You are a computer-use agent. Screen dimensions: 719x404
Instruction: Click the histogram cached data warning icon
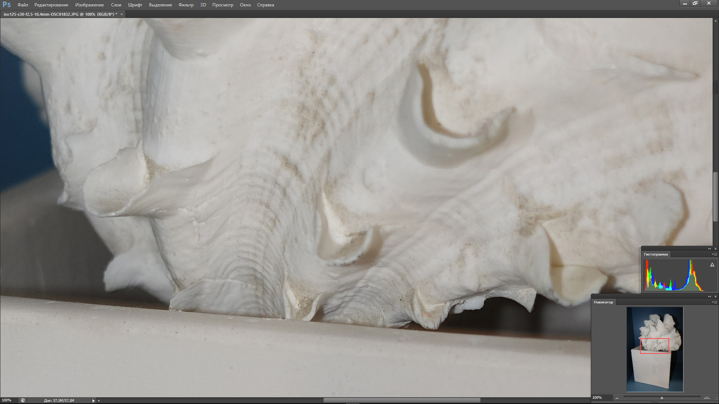pyautogui.click(x=712, y=265)
